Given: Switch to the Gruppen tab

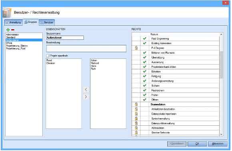Looking at the screenshot, I should click(x=31, y=22).
